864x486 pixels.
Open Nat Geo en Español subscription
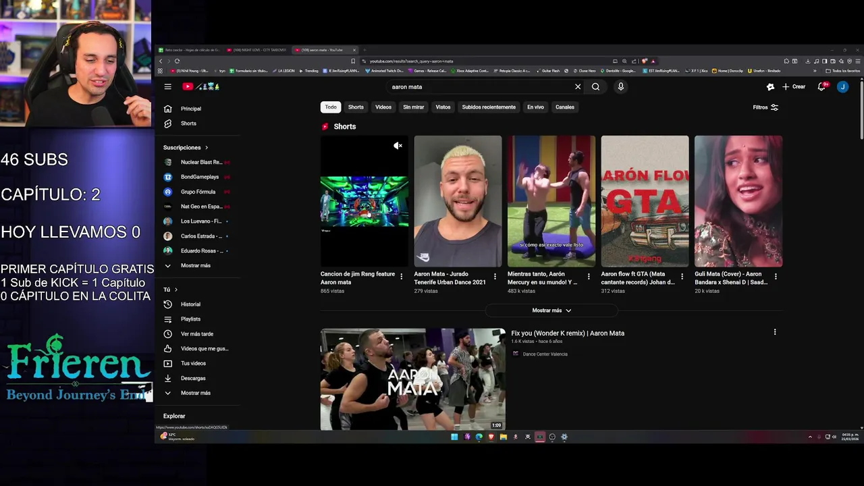[x=200, y=207]
